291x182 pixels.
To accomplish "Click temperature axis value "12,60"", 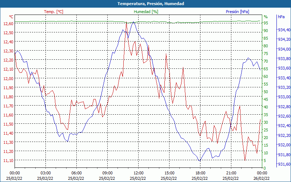I will point(8,23).
